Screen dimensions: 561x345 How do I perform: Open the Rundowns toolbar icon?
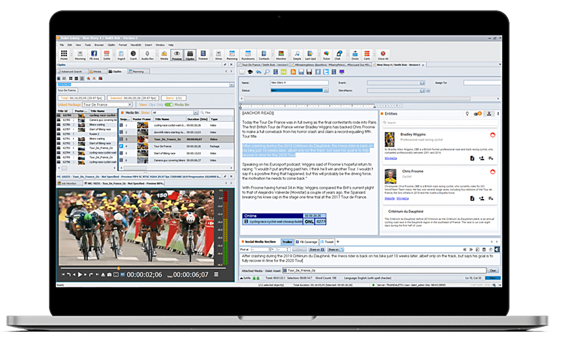coord(248,55)
